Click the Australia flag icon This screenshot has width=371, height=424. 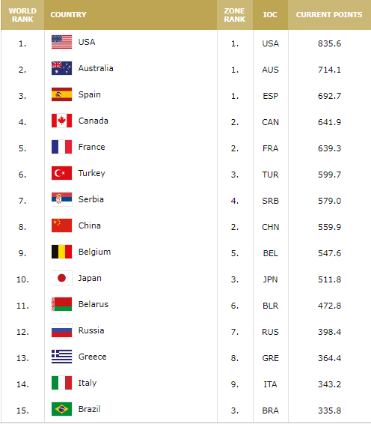pos(61,68)
